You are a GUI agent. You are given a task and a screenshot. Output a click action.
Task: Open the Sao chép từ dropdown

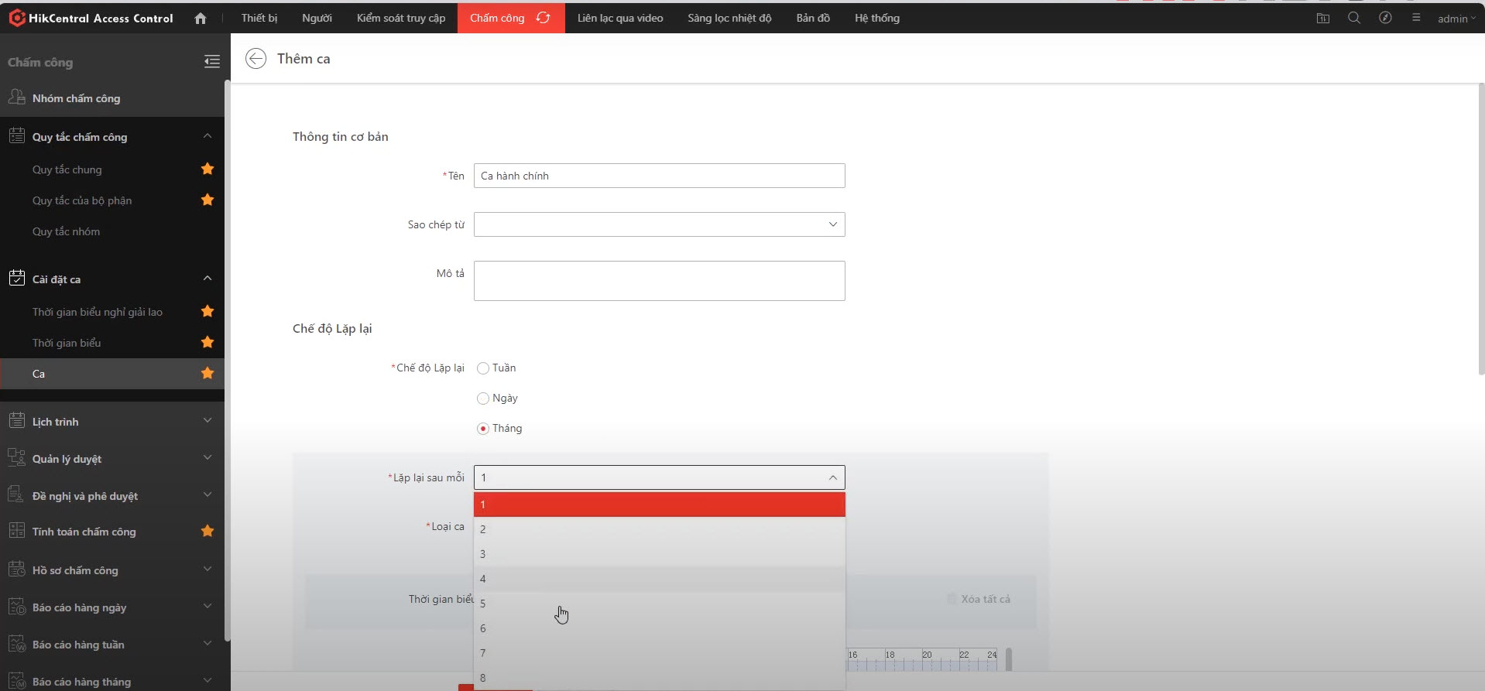point(659,224)
